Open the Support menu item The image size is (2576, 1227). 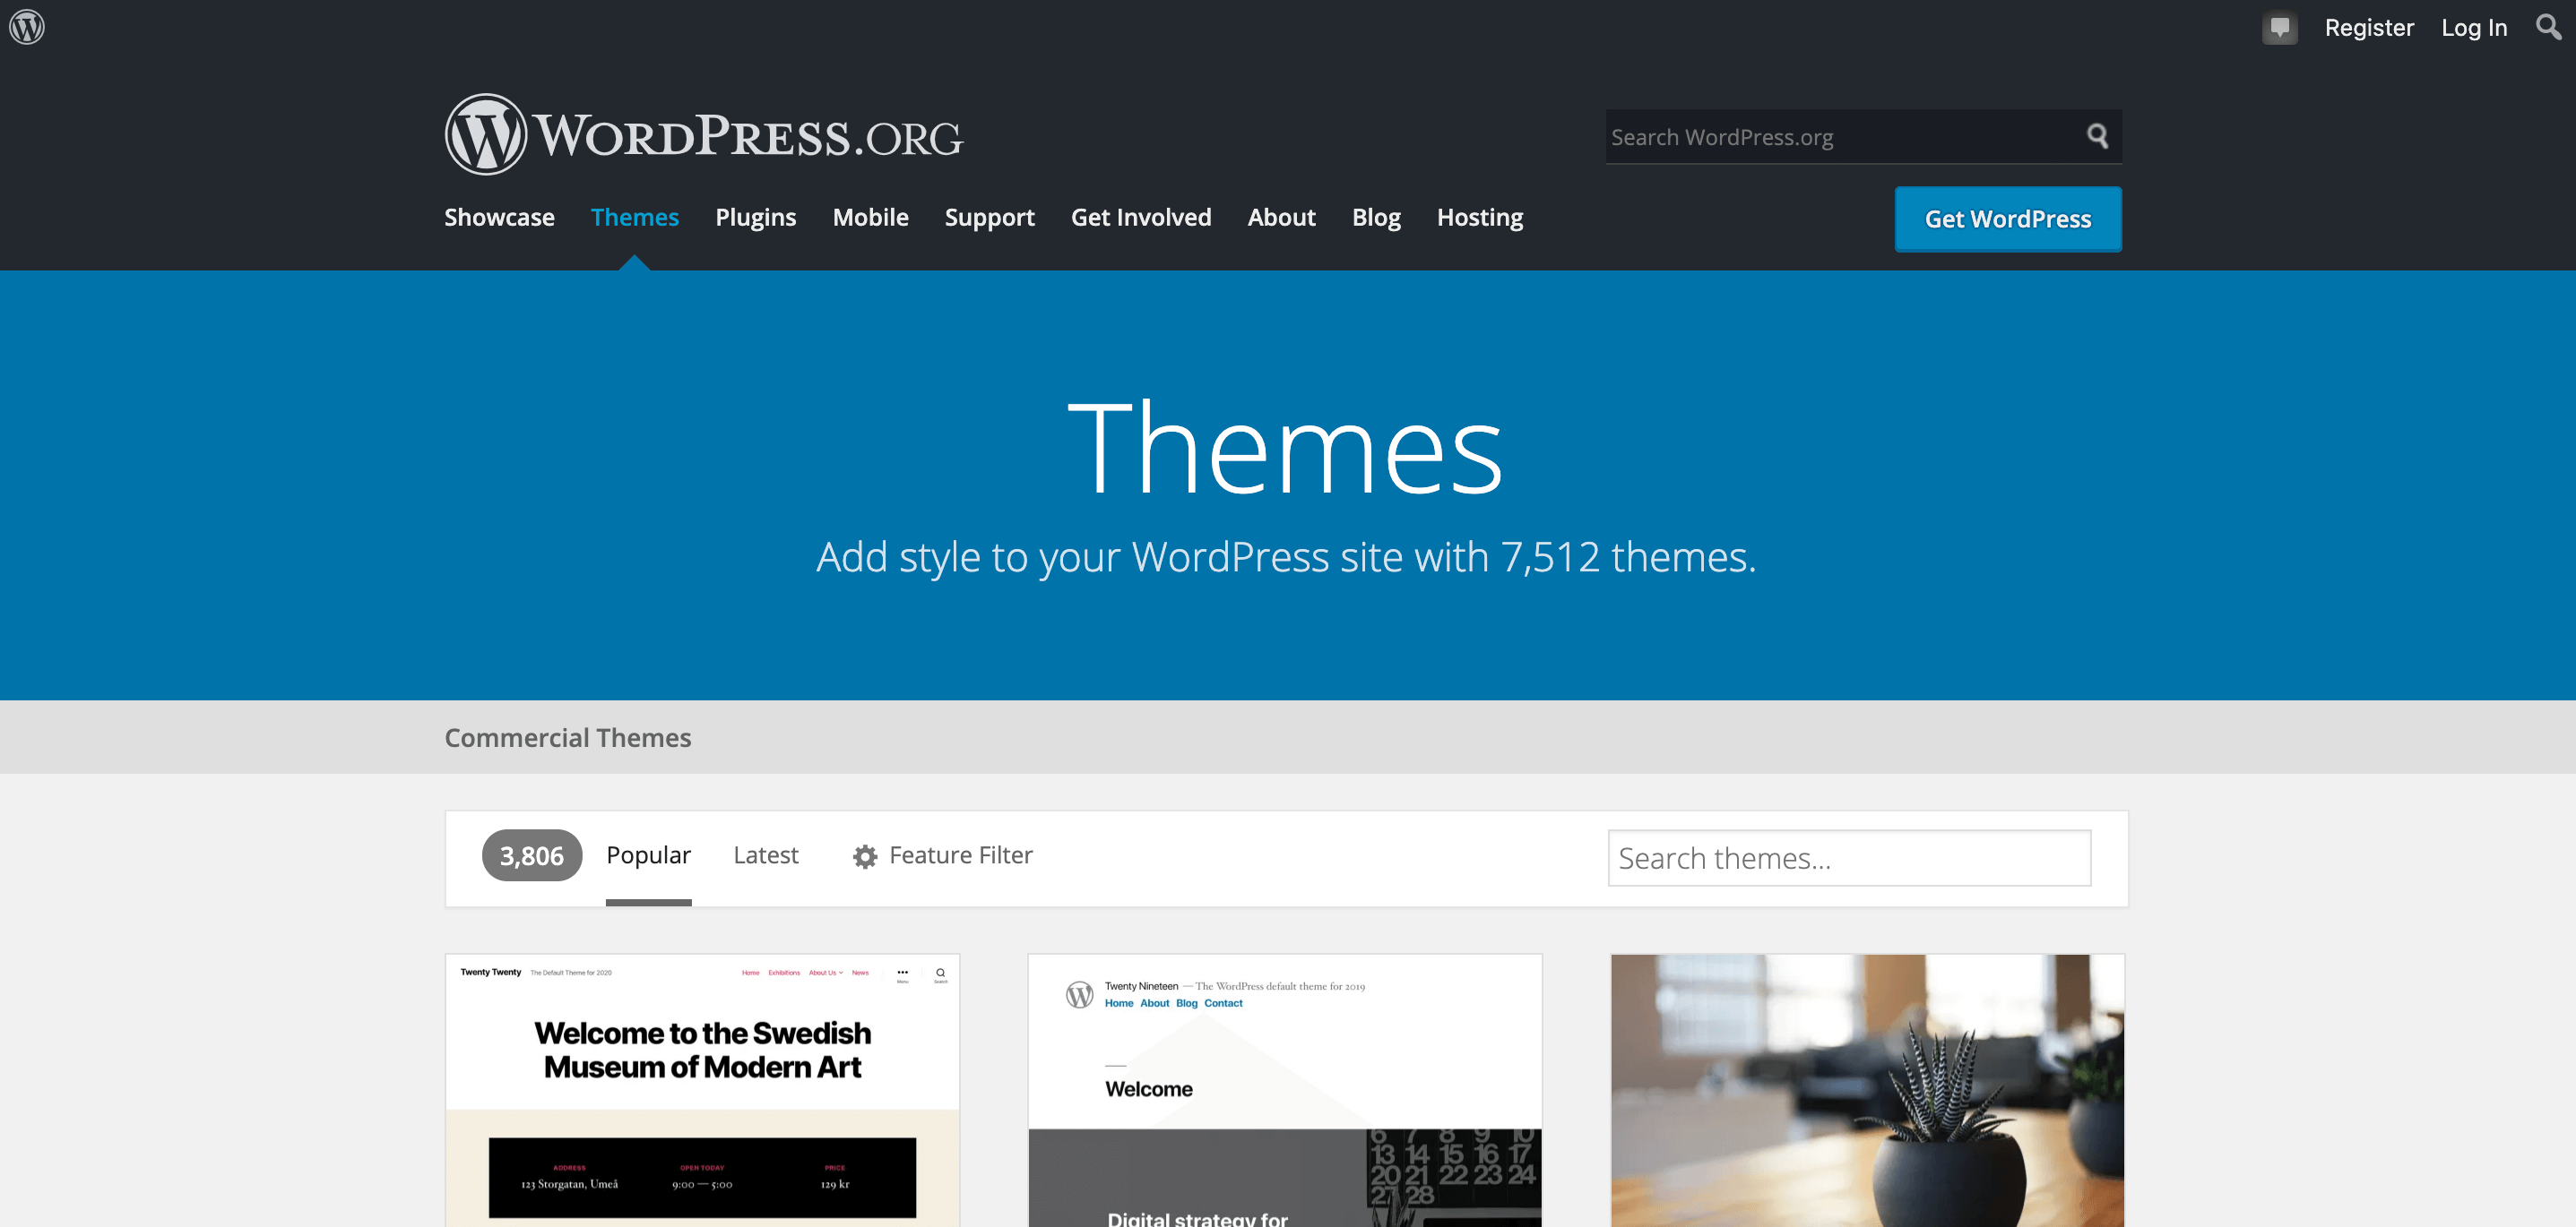(x=990, y=217)
